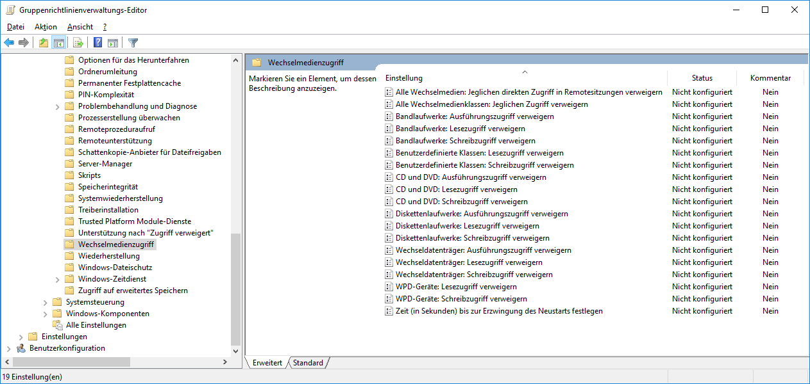Expand the Systemsteuerung tree node
The image size is (810, 384).
(46, 302)
